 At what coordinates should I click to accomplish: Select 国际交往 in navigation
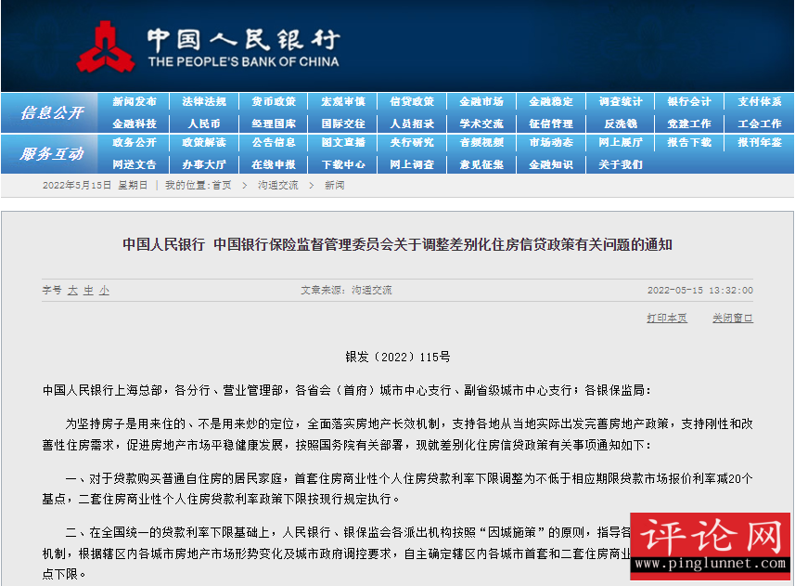pyautogui.click(x=343, y=124)
